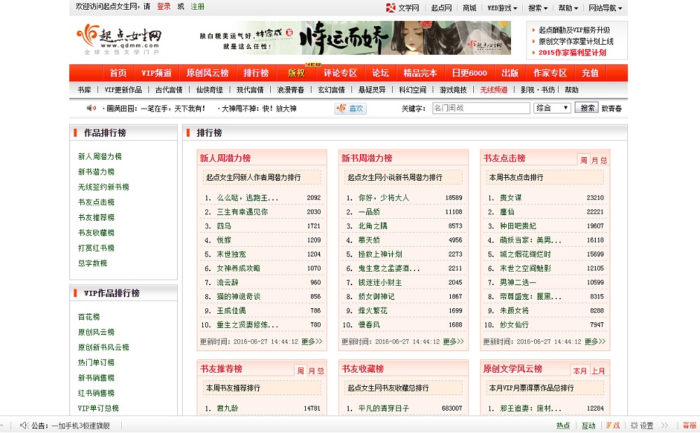
Task: Open 热门单订榜 in VIP sidebar
Action: [x=96, y=362]
